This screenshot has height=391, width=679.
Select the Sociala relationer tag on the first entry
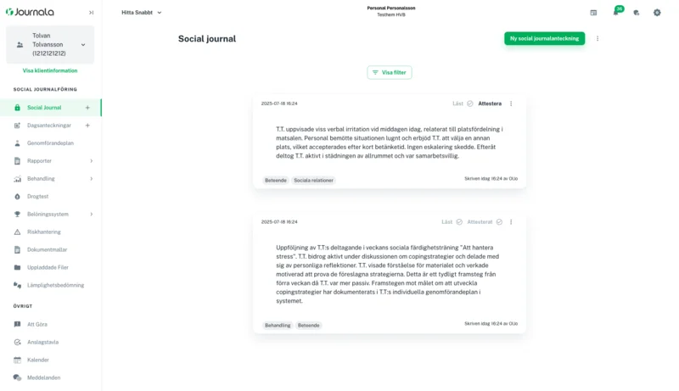pos(313,181)
